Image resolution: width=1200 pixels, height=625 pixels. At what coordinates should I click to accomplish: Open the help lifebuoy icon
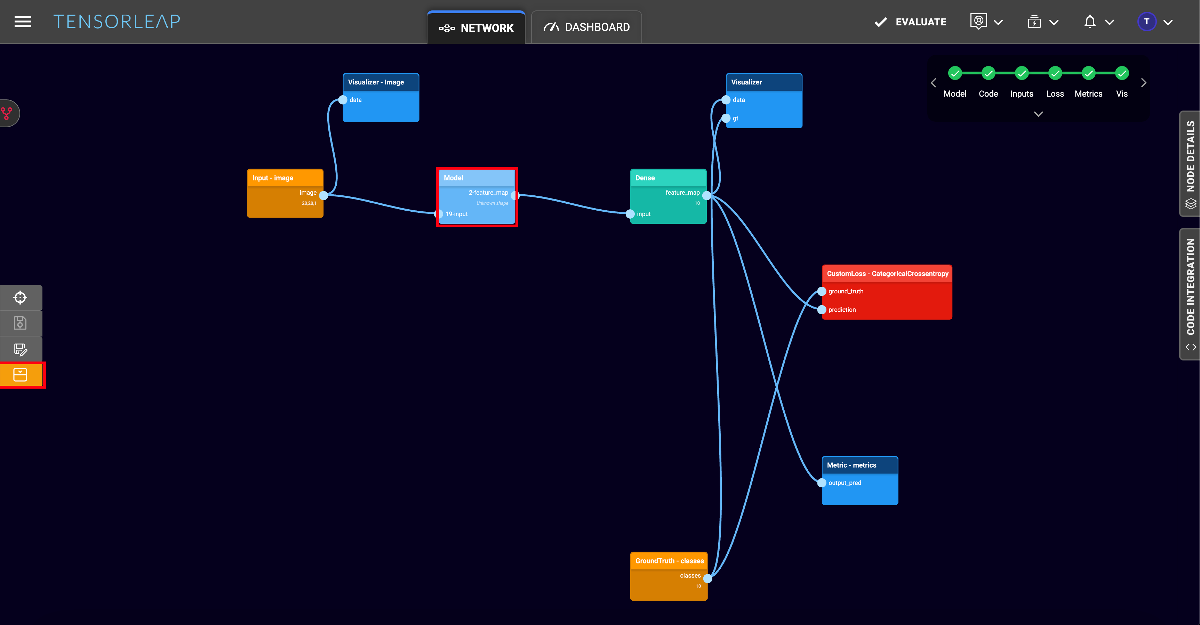pyautogui.click(x=978, y=22)
